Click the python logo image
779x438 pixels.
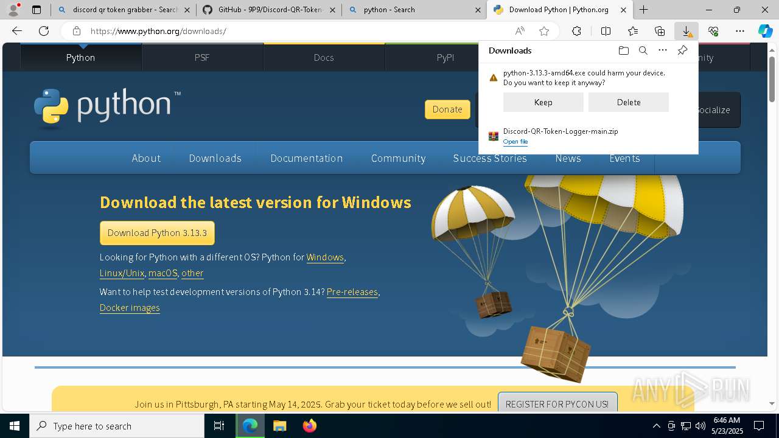pos(107,107)
